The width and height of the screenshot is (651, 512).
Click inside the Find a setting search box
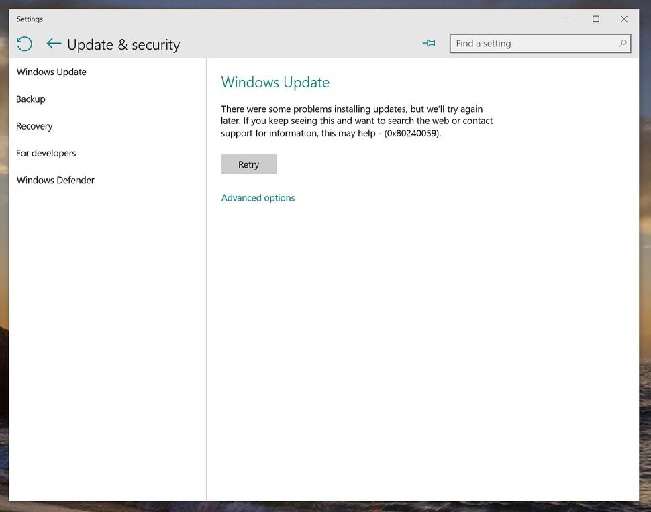(x=530, y=43)
